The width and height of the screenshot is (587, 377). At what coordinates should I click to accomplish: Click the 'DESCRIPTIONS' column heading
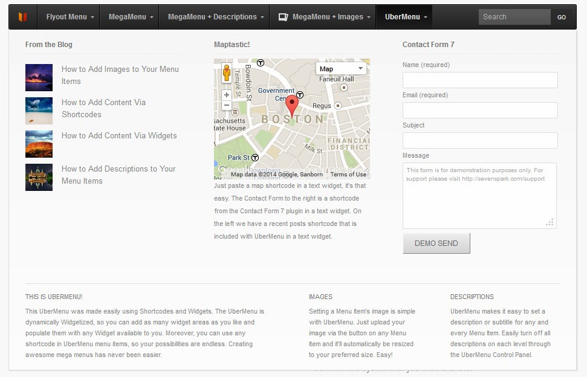tap(472, 297)
